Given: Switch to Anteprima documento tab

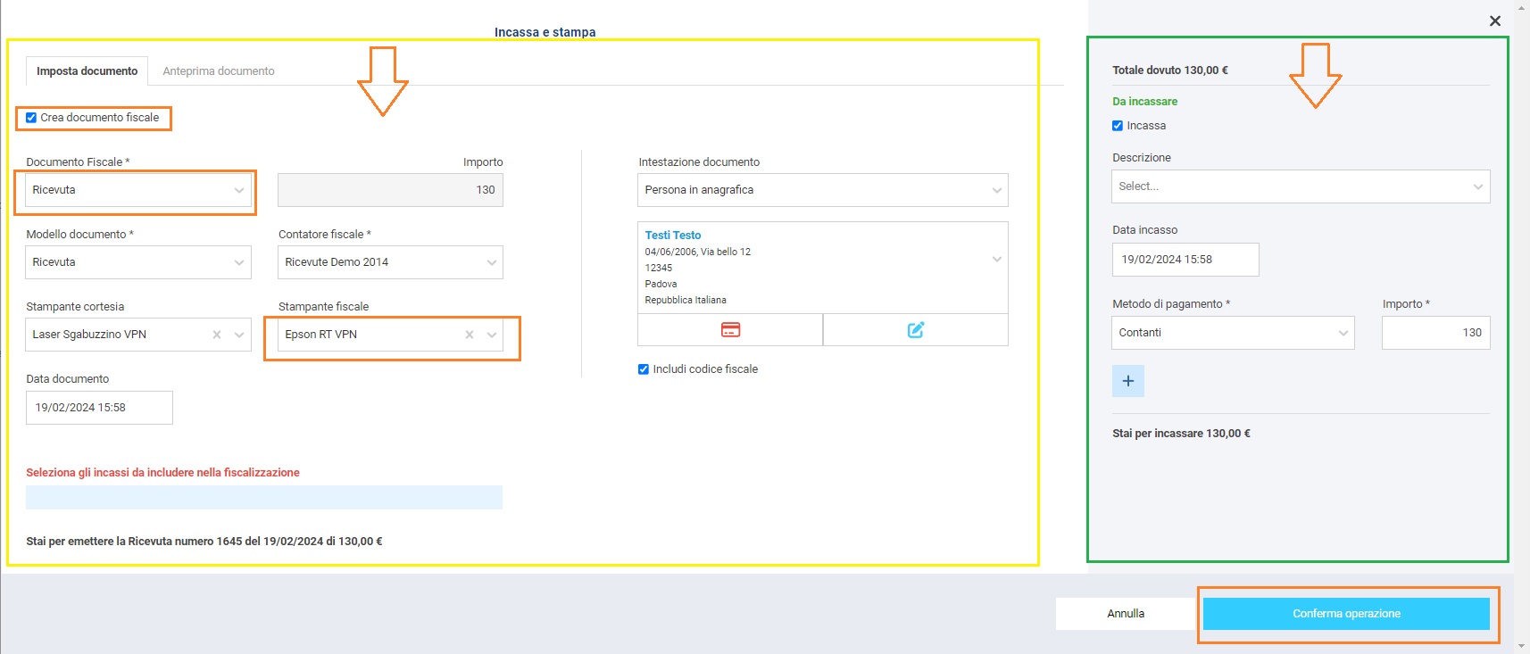Looking at the screenshot, I should pyautogui.click(x=219, y=71).
